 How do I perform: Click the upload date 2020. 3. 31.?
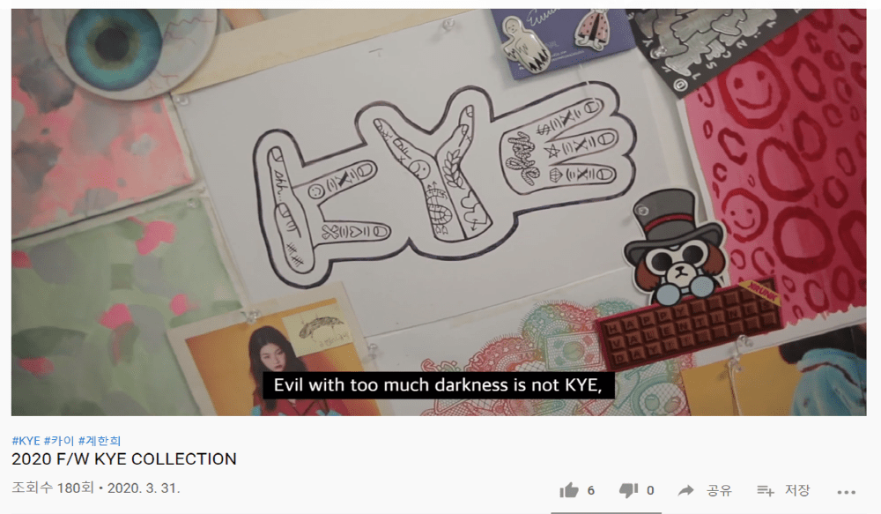click(144, 488)
